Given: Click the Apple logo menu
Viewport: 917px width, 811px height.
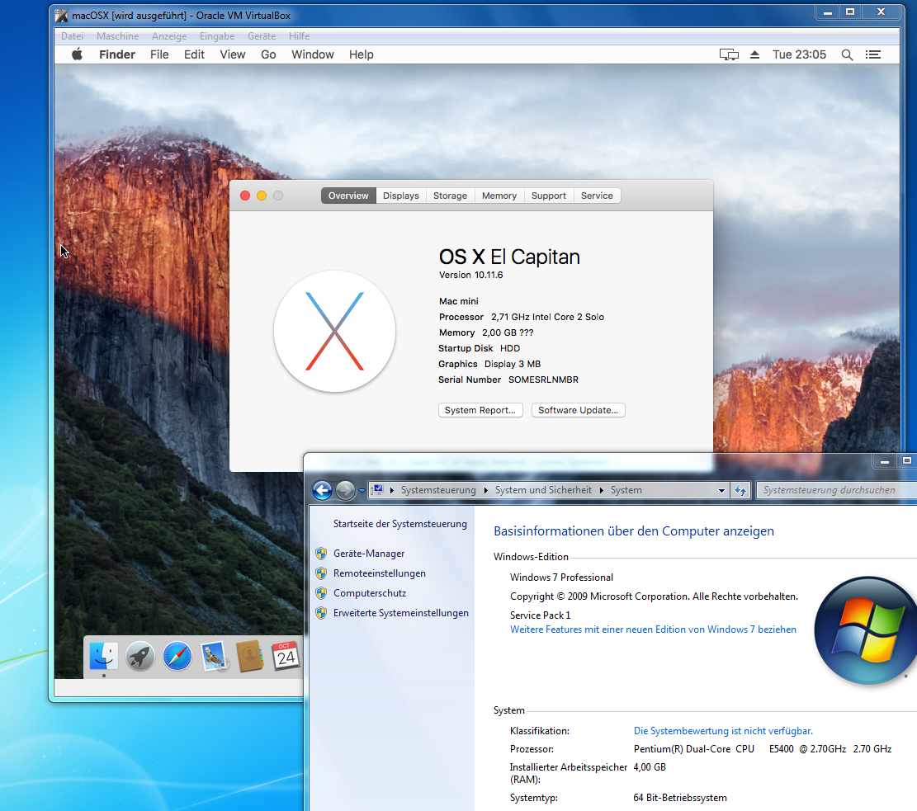Looking at the screenshot, I should point(77,54).
